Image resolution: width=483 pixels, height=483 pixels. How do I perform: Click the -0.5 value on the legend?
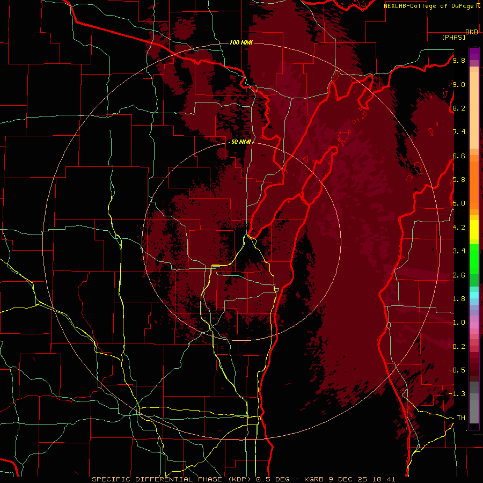click(x=457, y=370)
